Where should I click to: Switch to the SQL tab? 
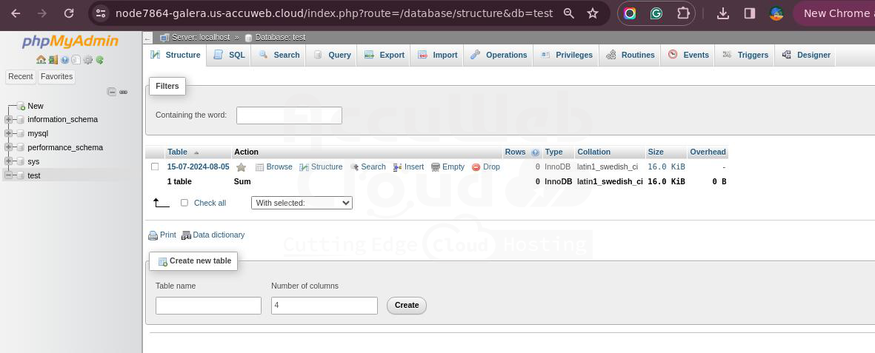point(229,55)
